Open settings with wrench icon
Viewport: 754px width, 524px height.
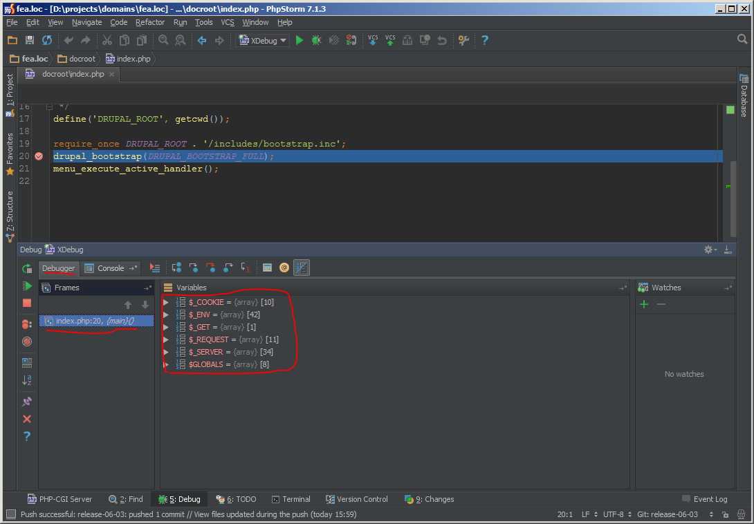pyautogui.click(x=463, y=40)
